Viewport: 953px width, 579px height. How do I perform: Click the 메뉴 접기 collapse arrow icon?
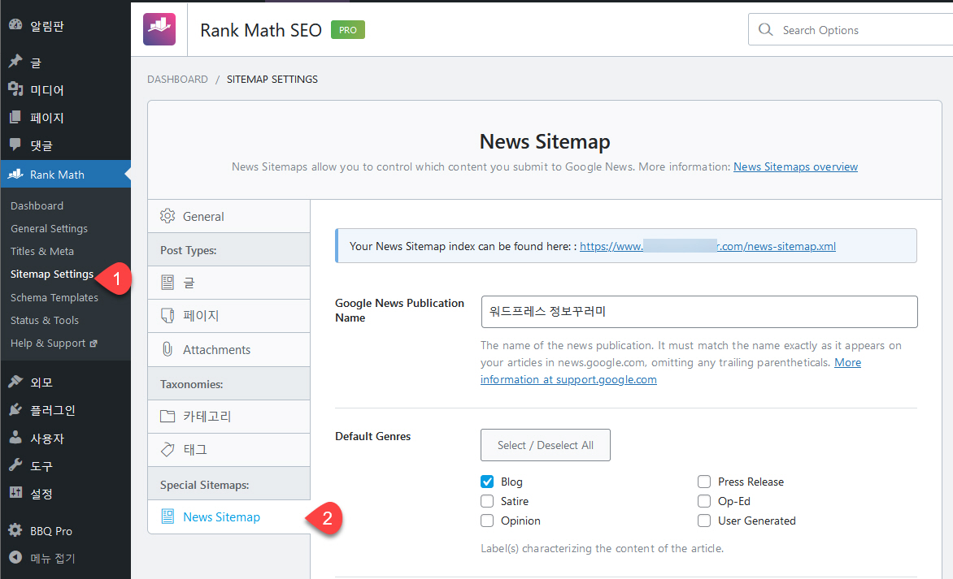click(15, 558)
